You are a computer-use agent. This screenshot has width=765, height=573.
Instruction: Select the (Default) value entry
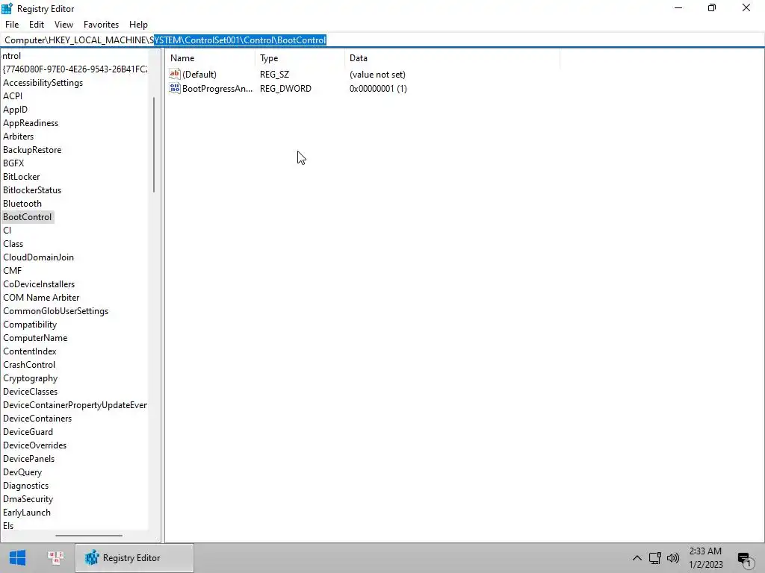[199, 75]
